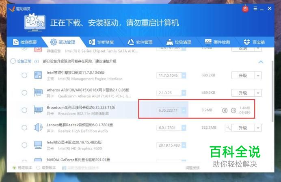Expand the 升级 arrow for Atheros网卡
The width and height of the screenshot is (281, 182).
click(258, 93)
